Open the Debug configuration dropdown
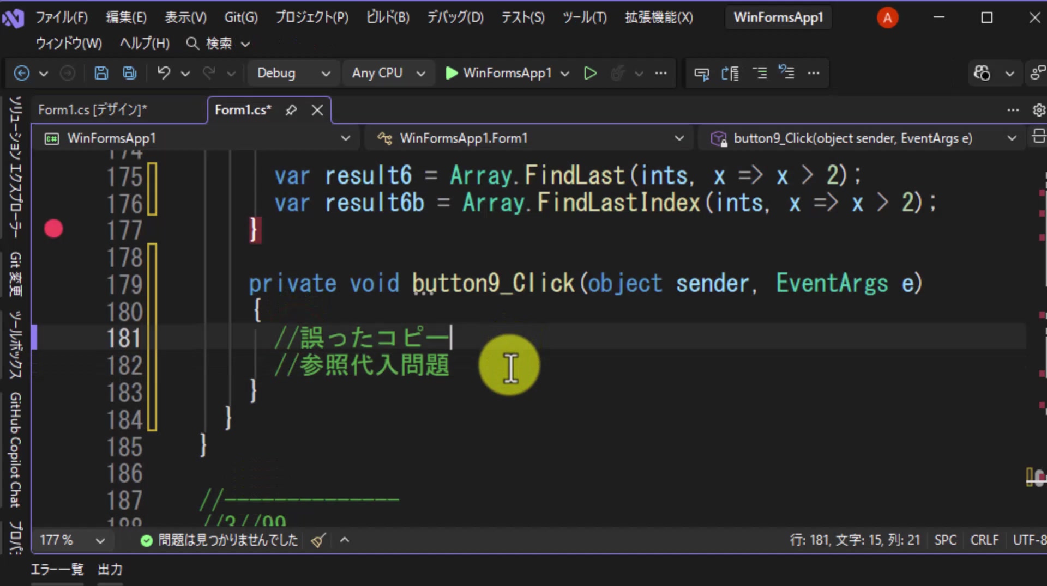 coord(293,73)
